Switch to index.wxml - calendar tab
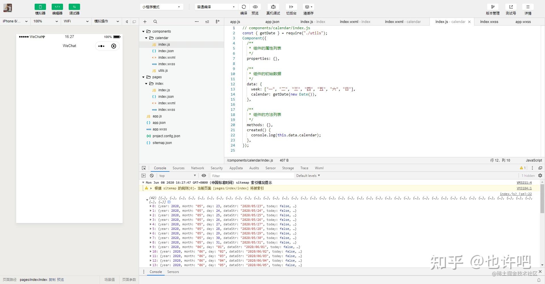545x284 pixels. pyautogui.click(x=403, y=22)
